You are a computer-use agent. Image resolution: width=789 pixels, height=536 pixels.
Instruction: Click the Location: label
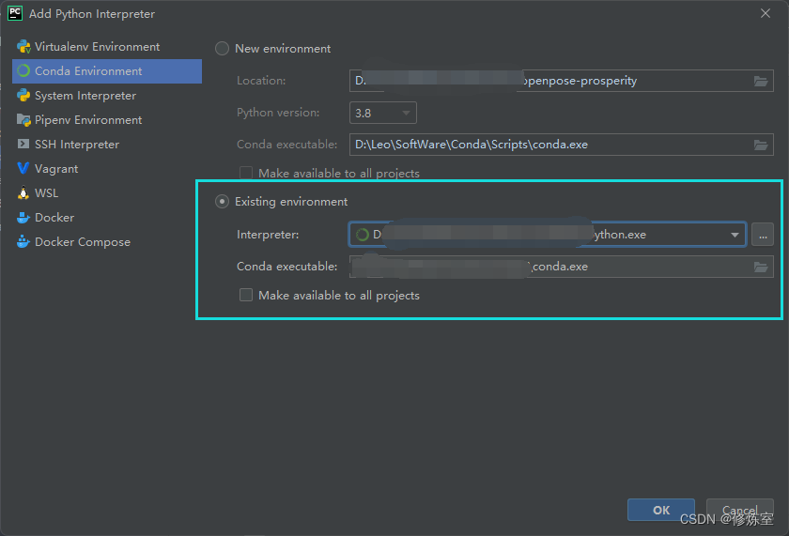261,81
